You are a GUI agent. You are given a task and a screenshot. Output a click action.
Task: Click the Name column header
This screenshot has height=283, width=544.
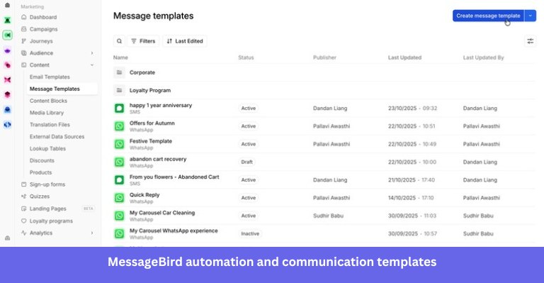pos(120,57)
